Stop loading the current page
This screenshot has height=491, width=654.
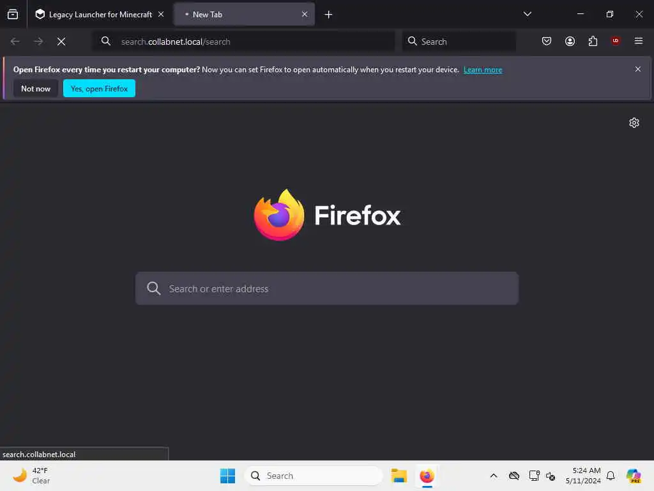point(61,42)
